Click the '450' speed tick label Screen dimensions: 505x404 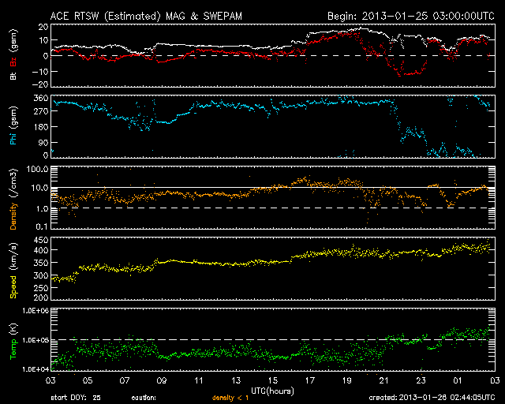40,240
